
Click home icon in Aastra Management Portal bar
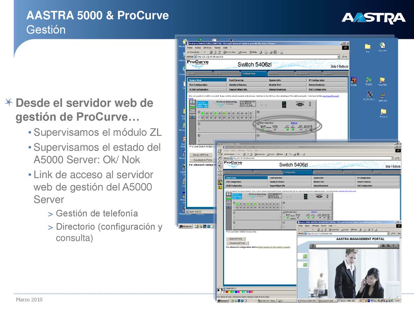pyautogui.click(x=313, y=246)
